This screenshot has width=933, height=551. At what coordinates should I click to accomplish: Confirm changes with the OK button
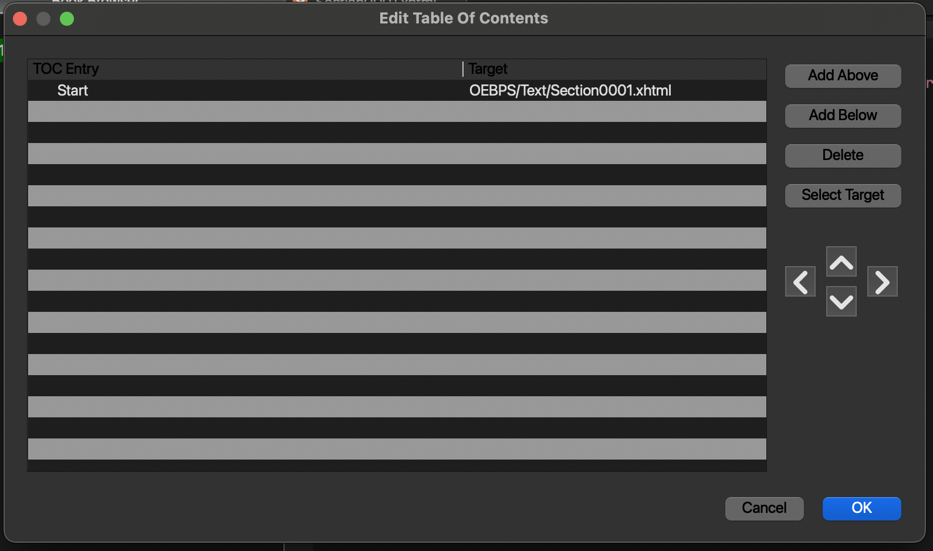[861, 508]
